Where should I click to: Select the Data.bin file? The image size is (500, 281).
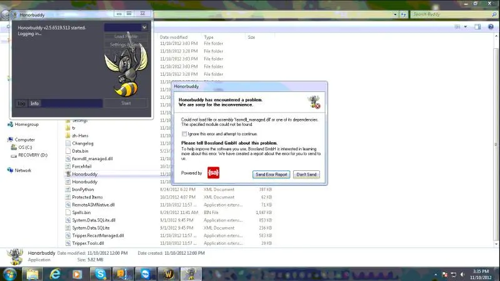click(x=80, y=151)
